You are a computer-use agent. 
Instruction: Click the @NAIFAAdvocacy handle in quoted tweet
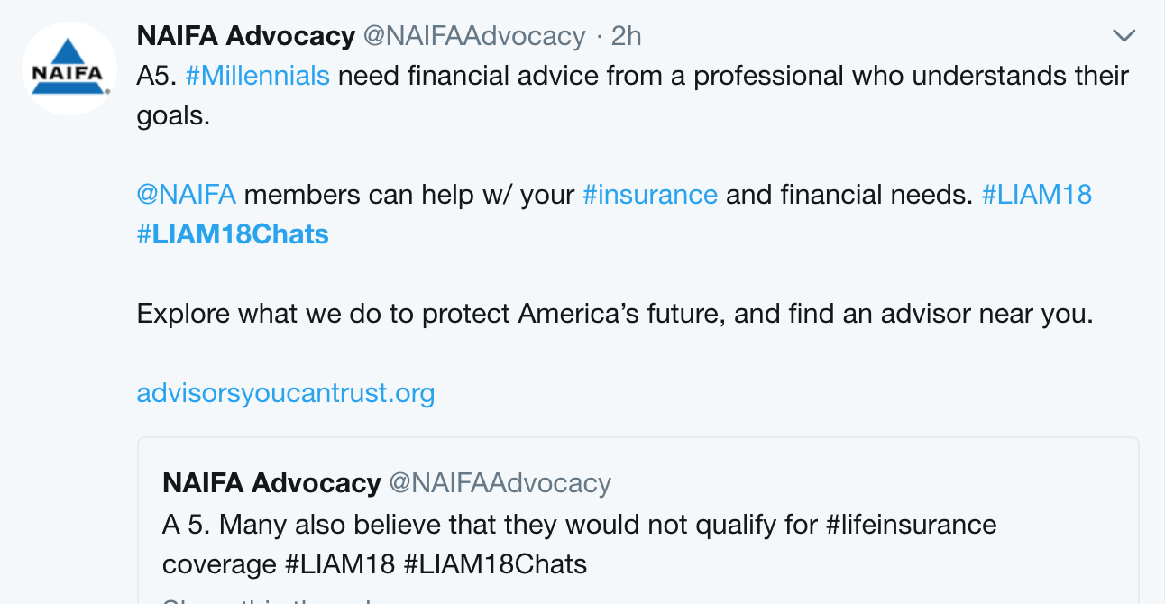500,483
